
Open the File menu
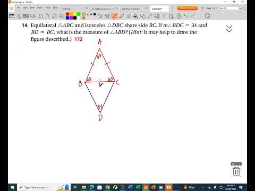point(19,7)
